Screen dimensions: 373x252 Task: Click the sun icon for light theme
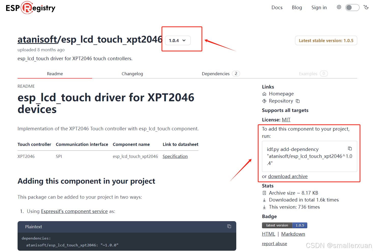(x=339, y=7)
